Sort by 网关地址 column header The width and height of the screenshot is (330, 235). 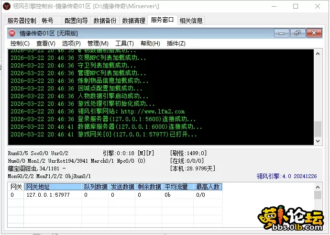pyautogui.click(x=53, y=187)
